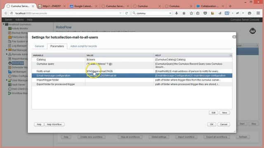Click the $Users value cell
Screen dimensions: 264x148
(120, 60)
